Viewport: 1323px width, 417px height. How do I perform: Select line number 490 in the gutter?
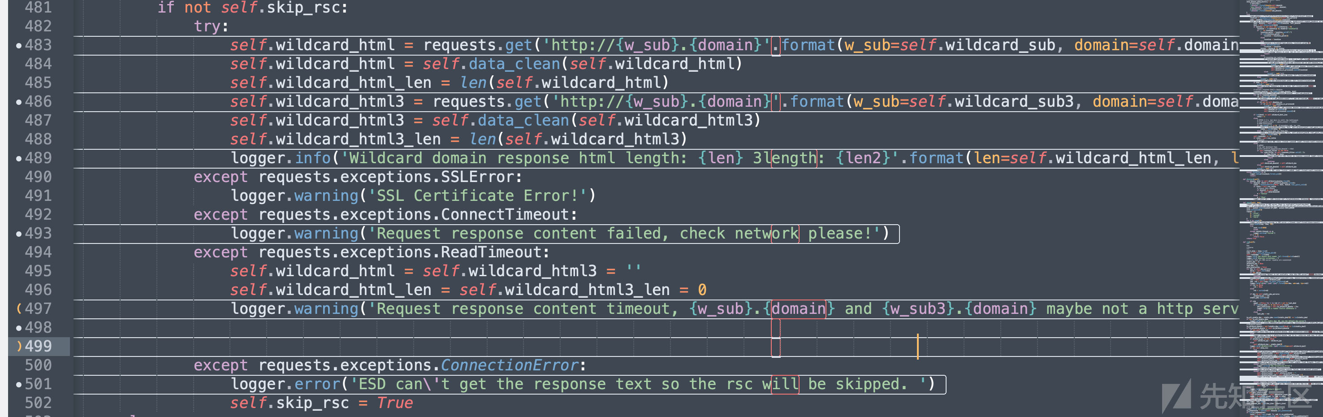tap(39, 177)
